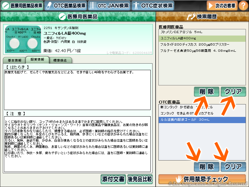The width and height of the screenshot is (249, 187).
Task: Click the 次のお客様 button
Action: (222, 6)
